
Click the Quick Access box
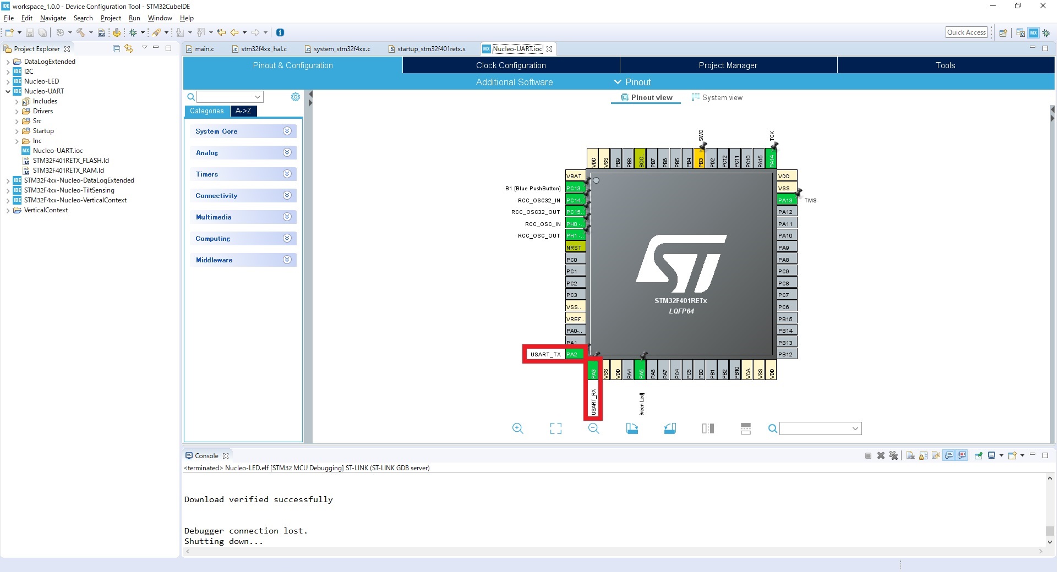(x=966, y=32)
